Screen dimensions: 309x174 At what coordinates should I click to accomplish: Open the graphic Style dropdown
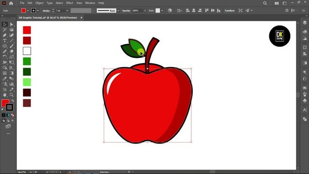click(162, 11)
